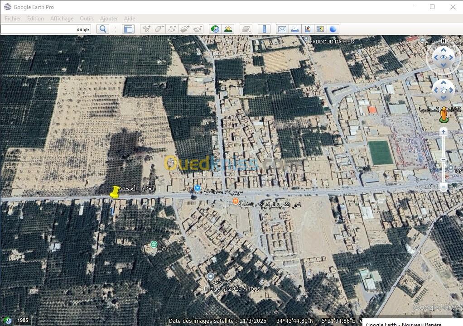Toggle historical imagery clock button
The height and width of the screenshot is (326, 463).
[215, 29]
